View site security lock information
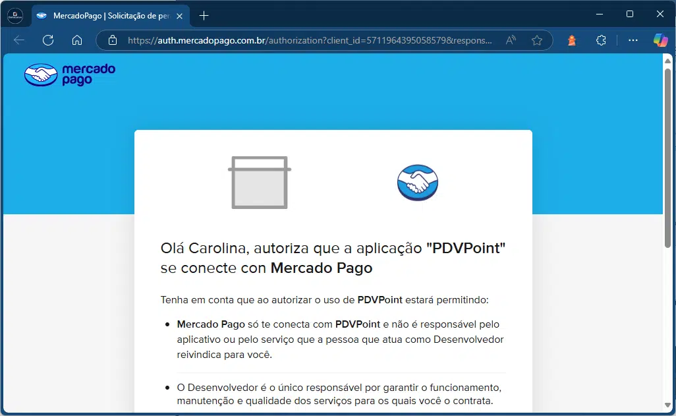 [113, 41]
